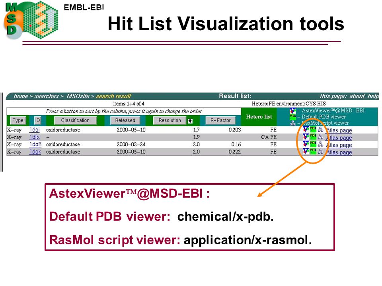Click the release date 2000-03-24

pos(131,145)
